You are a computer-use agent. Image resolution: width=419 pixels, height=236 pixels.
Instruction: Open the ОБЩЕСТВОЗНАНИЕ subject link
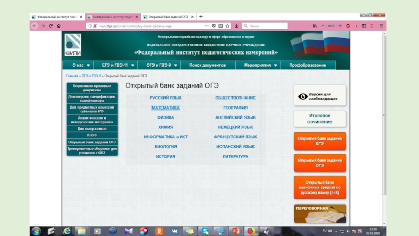pyautogui.click(x=235, y=98)
